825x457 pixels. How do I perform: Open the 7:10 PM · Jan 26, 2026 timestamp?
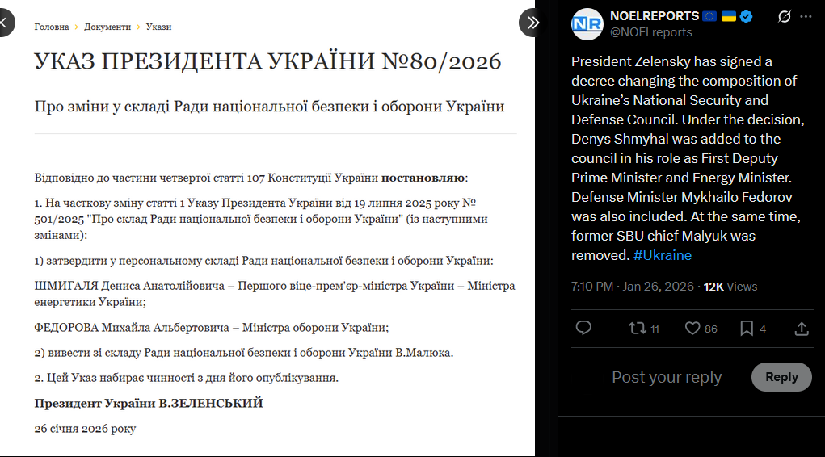(633, 287)
